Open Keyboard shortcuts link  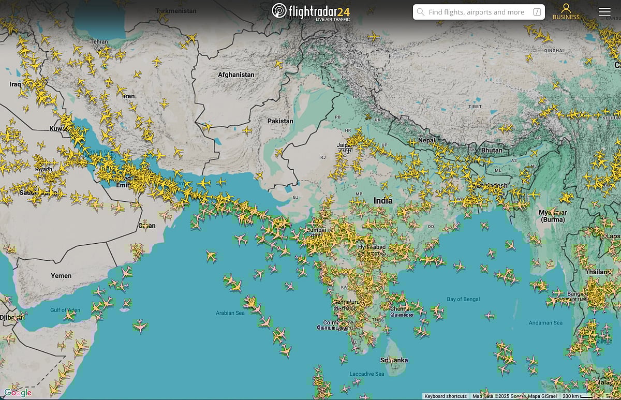[x=445, y=396]
